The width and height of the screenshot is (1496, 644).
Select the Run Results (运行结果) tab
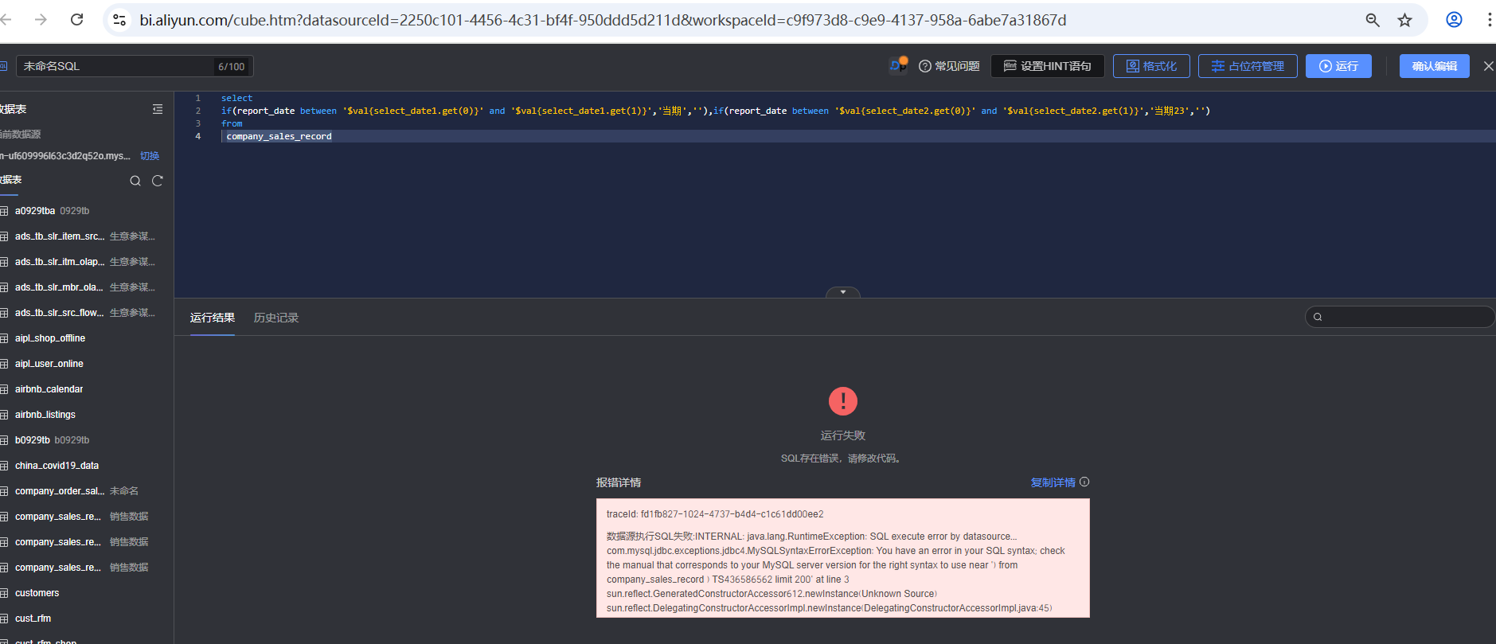212,318
